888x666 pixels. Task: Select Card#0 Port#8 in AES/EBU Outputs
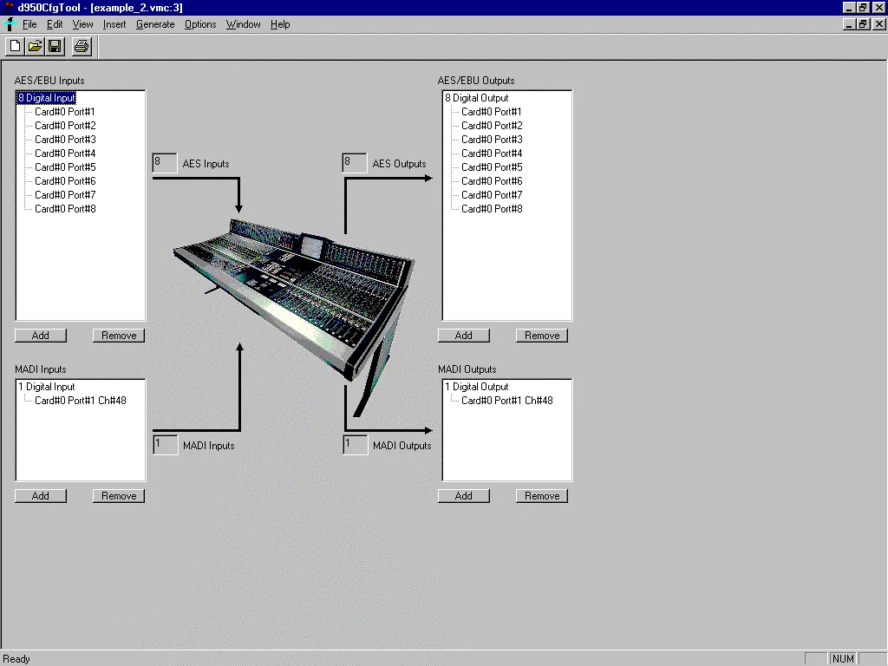point(492,208)
